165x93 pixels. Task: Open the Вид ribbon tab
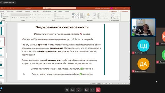[x=55, y=11]
